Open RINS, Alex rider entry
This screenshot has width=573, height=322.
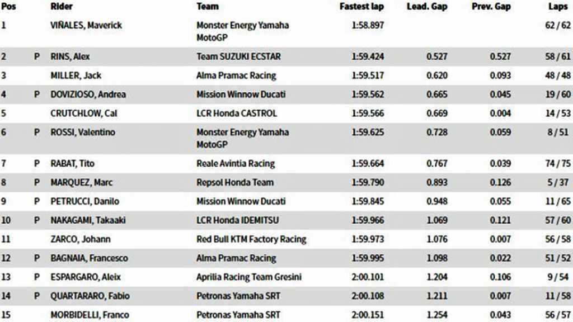tap(70, 56)
